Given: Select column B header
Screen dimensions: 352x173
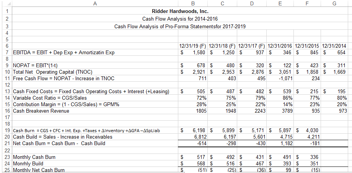Looking at the screenshot, I should click(193, 3).
